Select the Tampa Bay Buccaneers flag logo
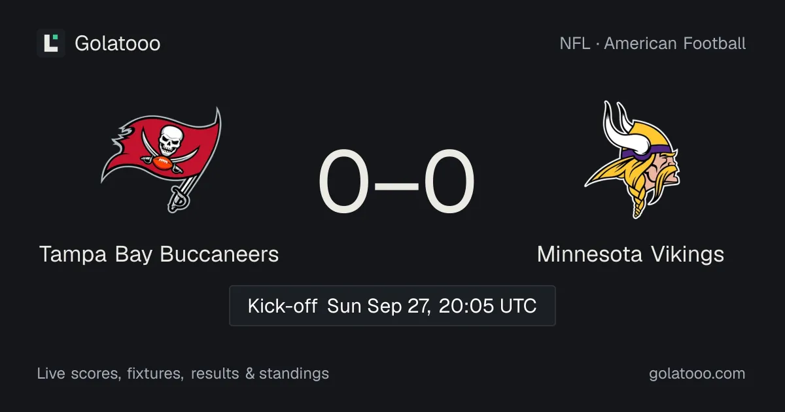This screenshot has width=785, height=412. 161,160
